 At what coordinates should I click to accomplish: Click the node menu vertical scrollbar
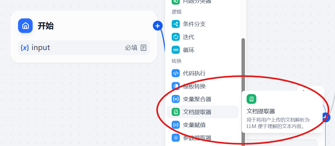point(243,92)
